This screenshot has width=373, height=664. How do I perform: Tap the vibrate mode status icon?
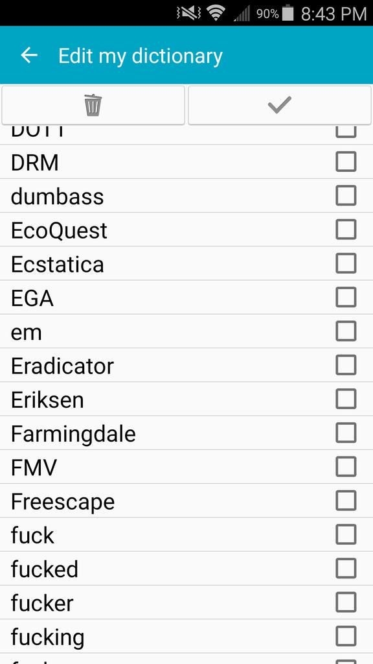point(189,14)
